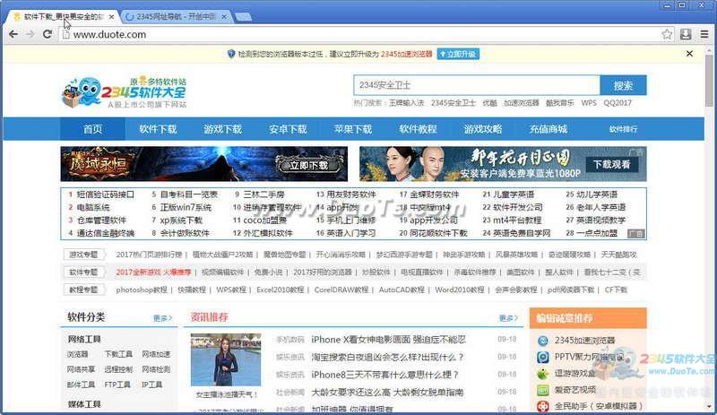Switch to the 2345网址导航 browser tab
717x415 pixels.
[169, 16]
